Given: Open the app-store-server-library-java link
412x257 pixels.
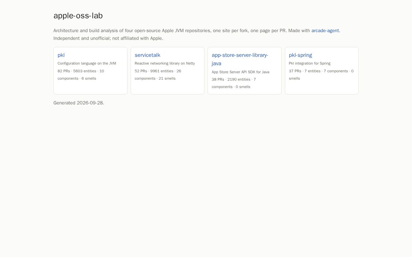Looking at the screenshot, I should (x=240, y=59).
